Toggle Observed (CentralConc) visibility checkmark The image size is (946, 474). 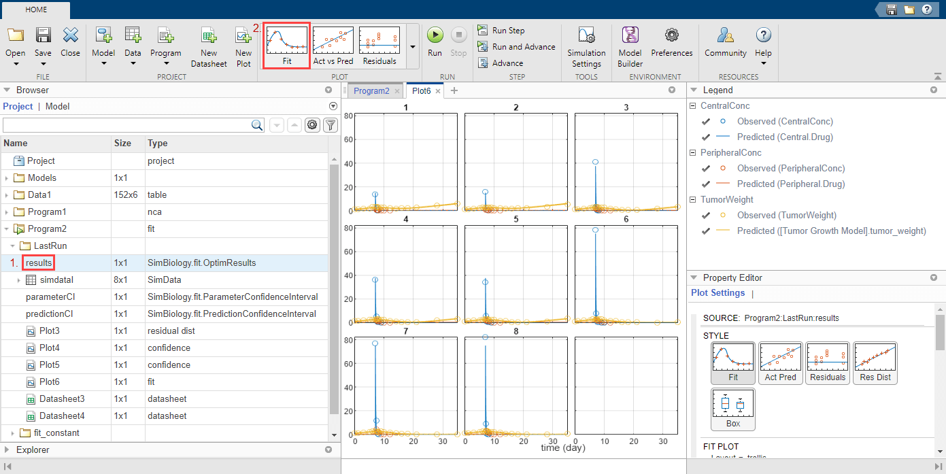point(705,122)
